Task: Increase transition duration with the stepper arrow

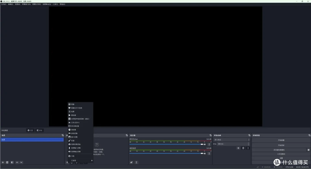Action: (x=249, y=143)
